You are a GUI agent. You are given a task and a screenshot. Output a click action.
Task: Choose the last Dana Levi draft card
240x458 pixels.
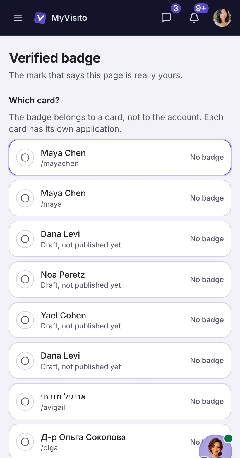click(x=120, y=361)
